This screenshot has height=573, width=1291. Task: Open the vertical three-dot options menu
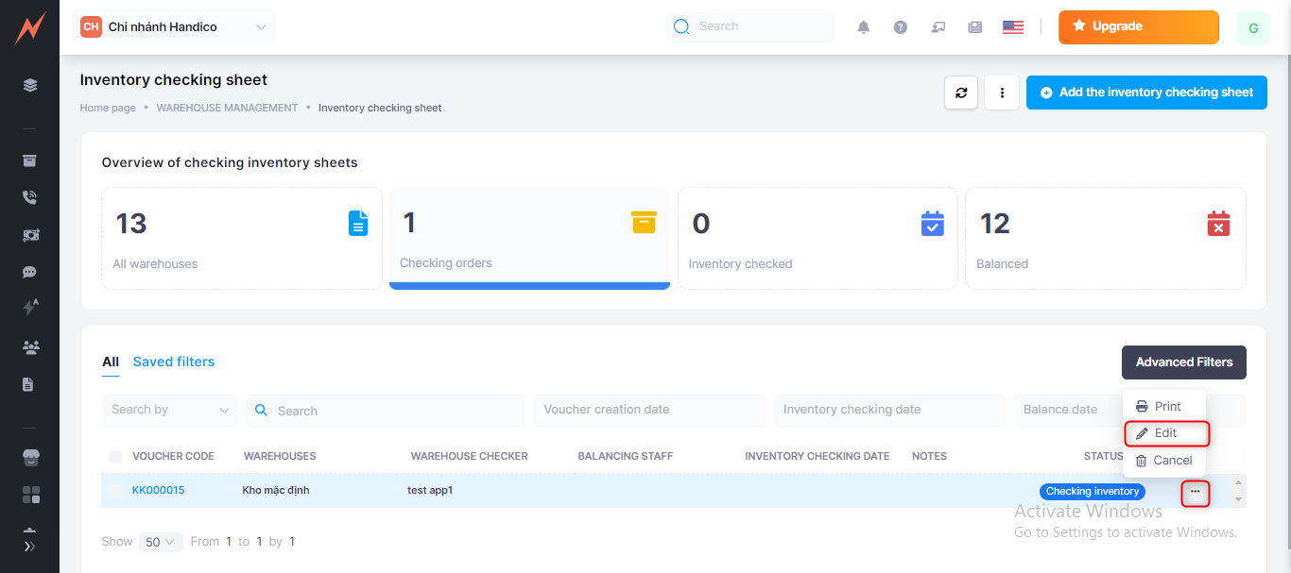[1001, 93]
